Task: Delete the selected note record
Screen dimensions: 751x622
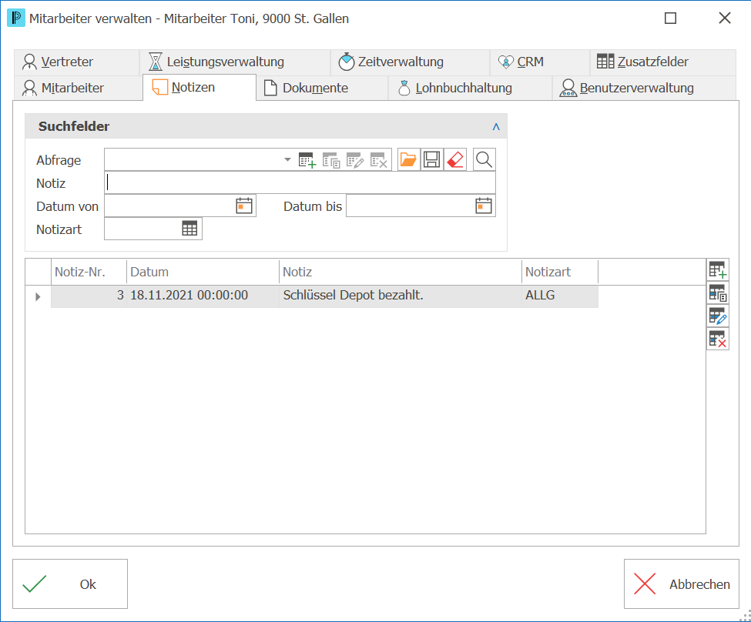Action: coord(717,339)
